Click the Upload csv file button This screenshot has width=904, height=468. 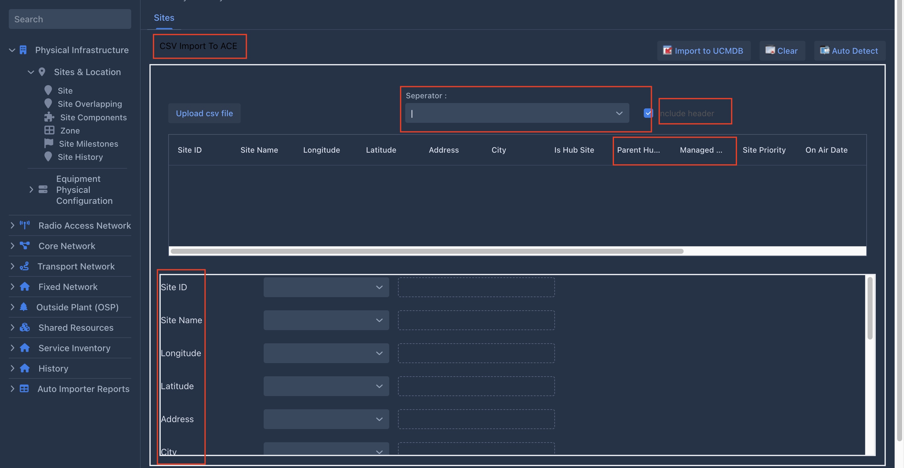click(204, 113)
